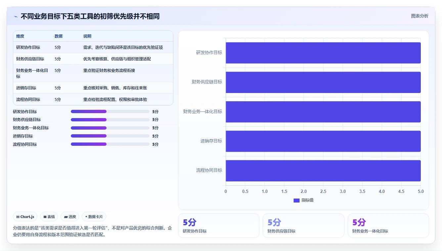Image resolution: width=442 pixels, height=251 pixels.
Task: Click the 进销存目标 label on the chart axis
Action: 211,141
